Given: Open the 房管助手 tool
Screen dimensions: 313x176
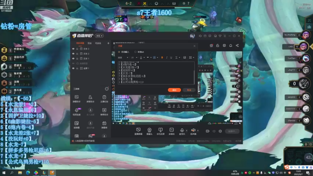Looking at the screenshot, I should click(90, 99).
